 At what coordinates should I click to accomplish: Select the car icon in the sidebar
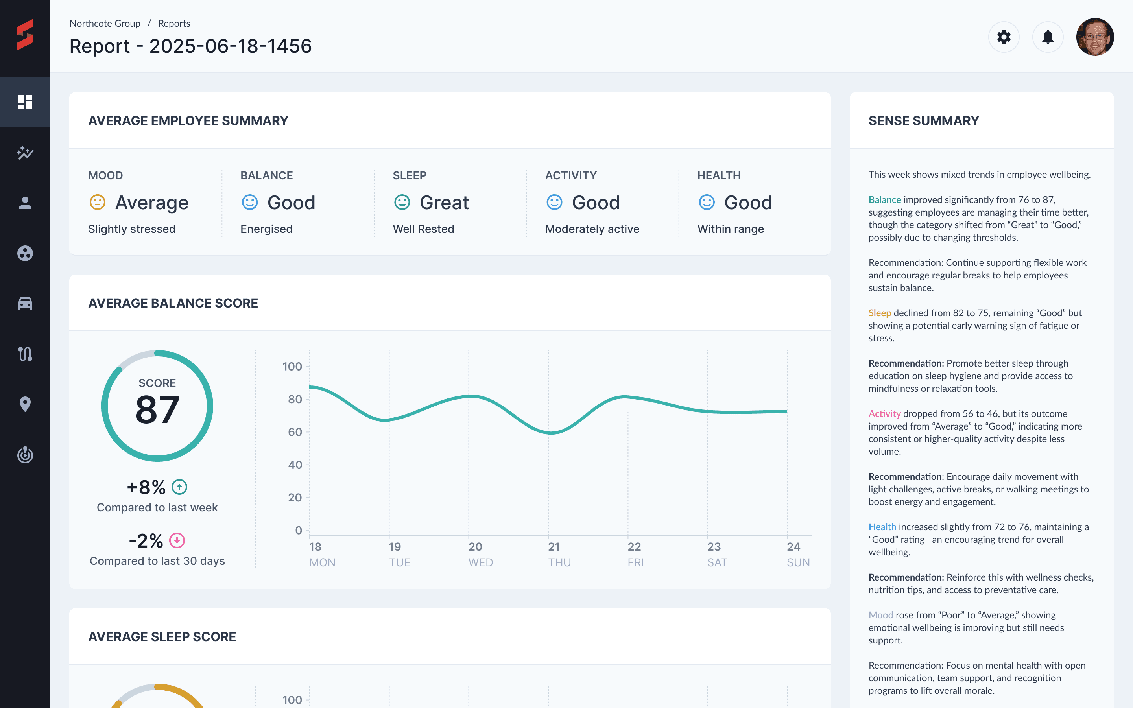pos(25,304)
